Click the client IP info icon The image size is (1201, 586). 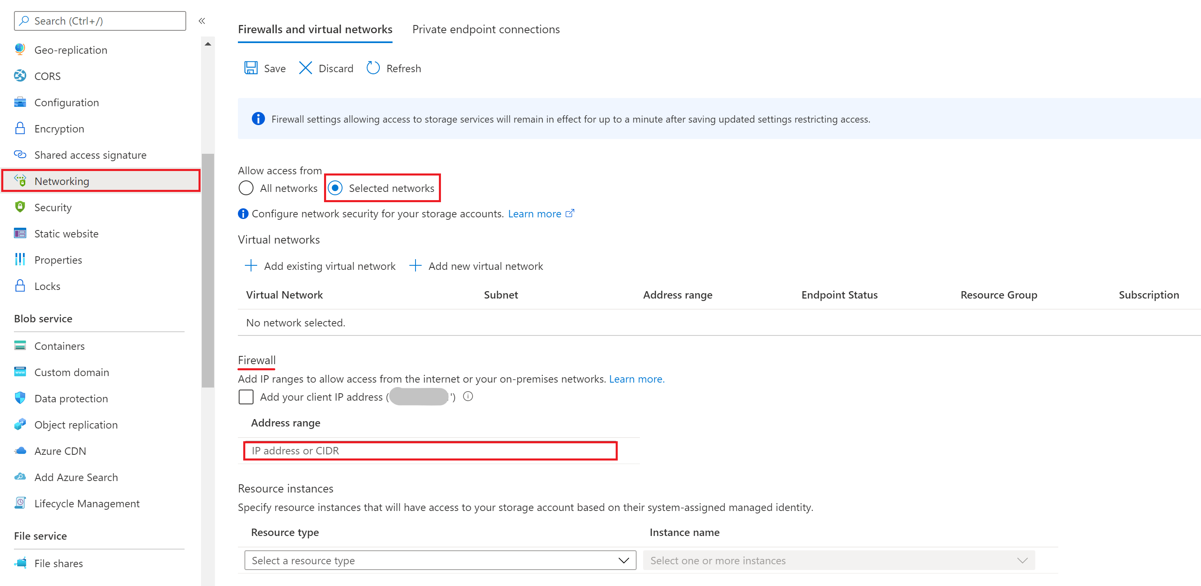468,396
